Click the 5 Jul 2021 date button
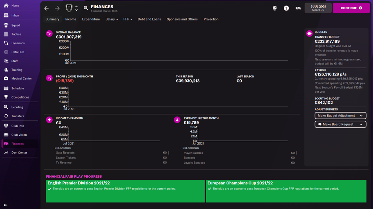The width and height of the screenshot is (373, 209). 318,8
